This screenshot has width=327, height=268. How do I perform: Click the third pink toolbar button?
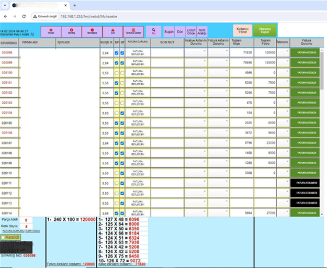[x=92, y=31]
